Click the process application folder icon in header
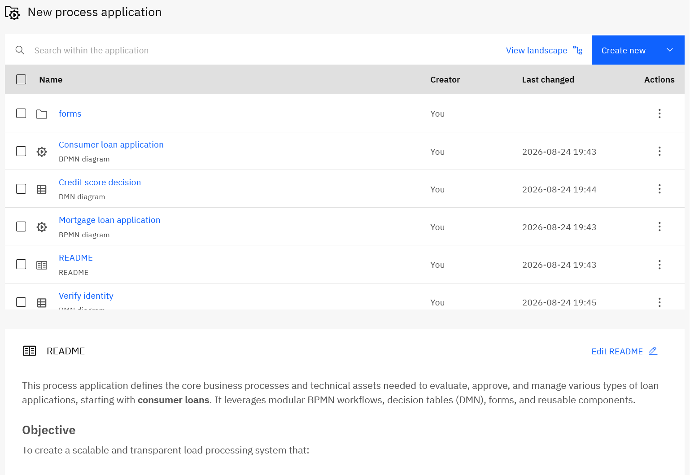This screenshot has height=475, width=690. click(12, 13)
